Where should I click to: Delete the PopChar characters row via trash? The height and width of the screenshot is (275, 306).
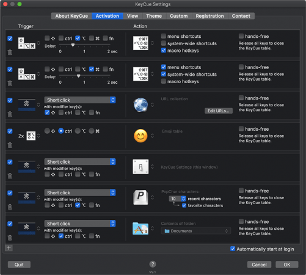[x=10, y=207]
